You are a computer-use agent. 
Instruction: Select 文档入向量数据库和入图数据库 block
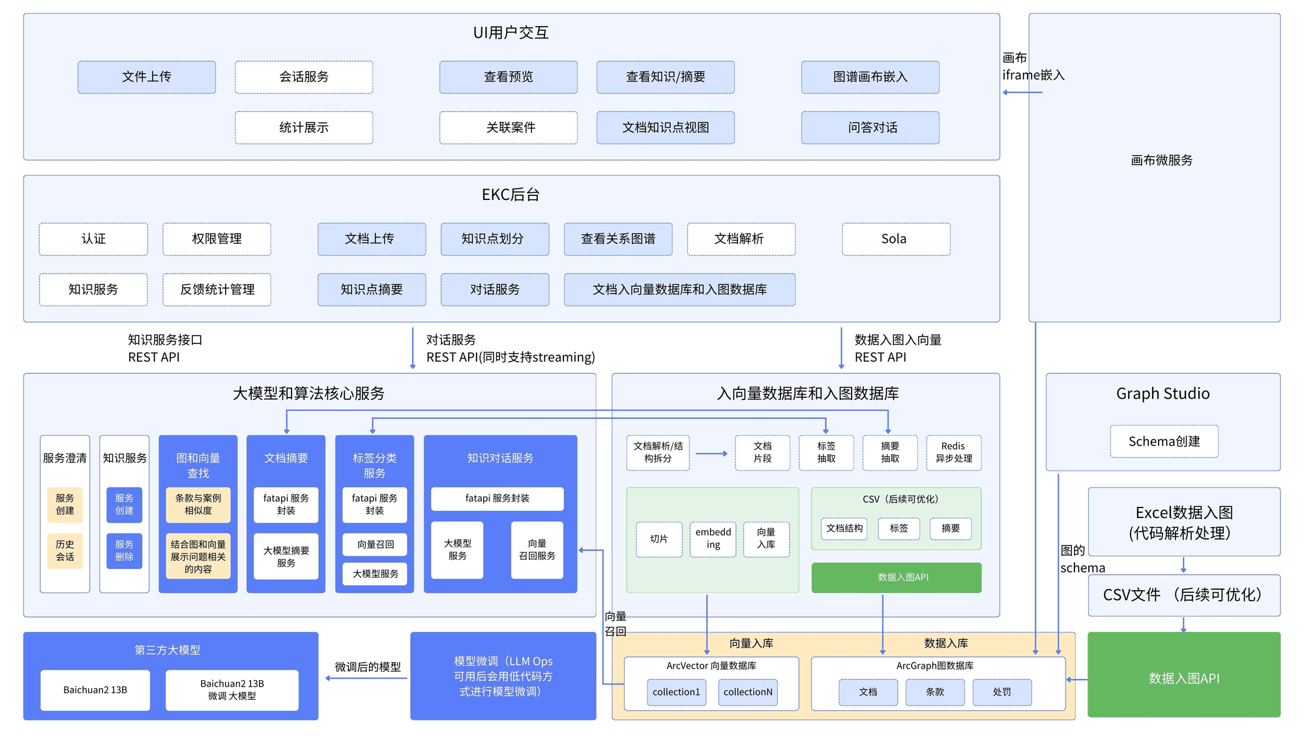pos(679,289)
